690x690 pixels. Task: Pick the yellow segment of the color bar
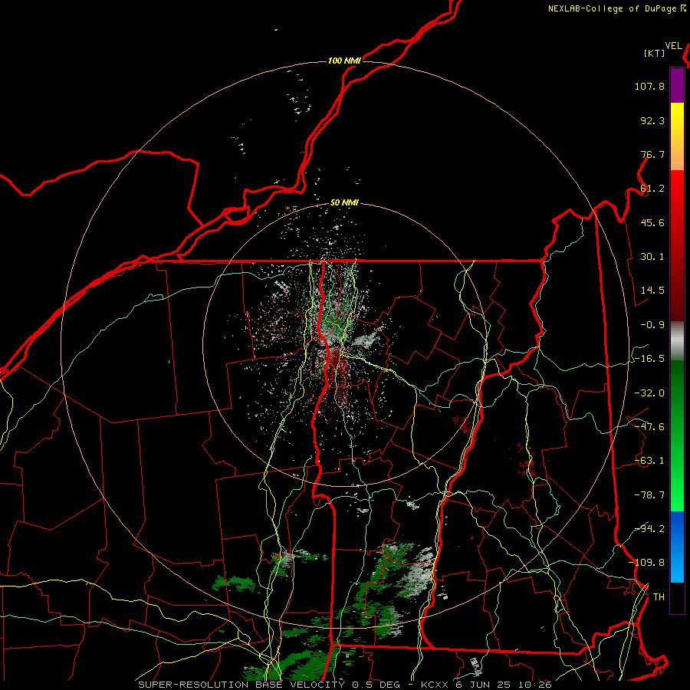(677, 120)
